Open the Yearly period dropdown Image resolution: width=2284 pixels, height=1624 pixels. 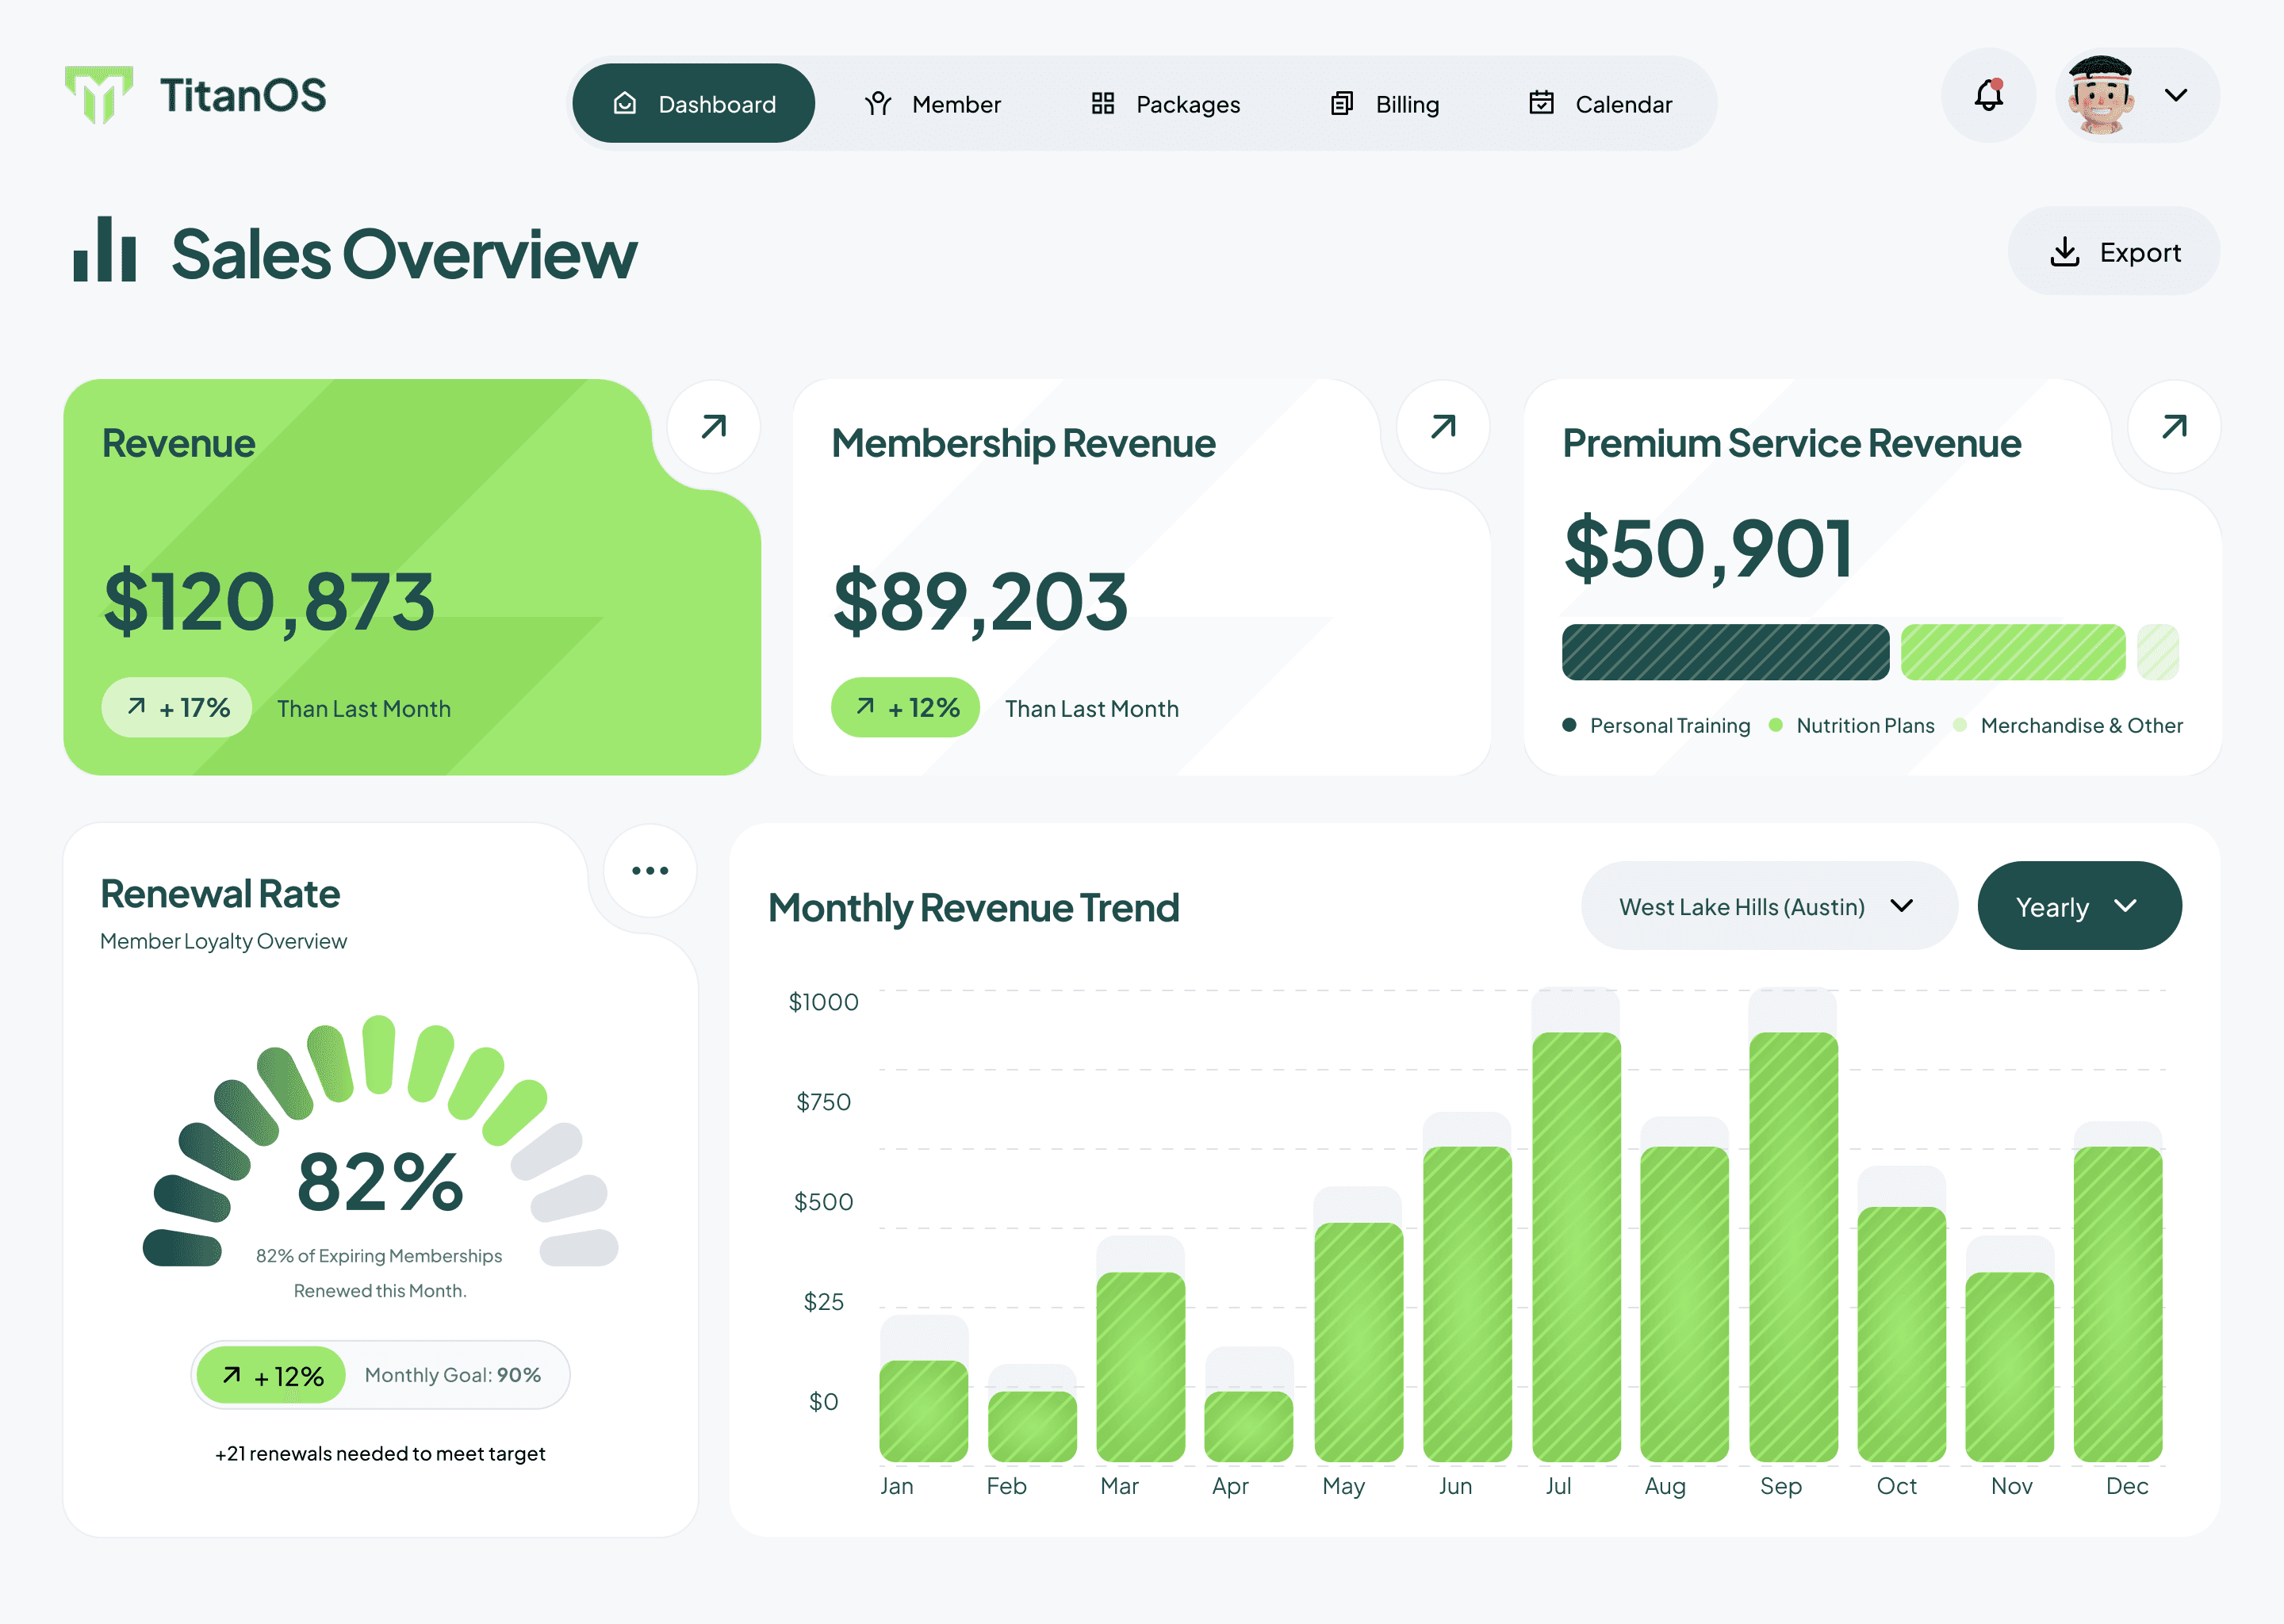click(2079, 906)
